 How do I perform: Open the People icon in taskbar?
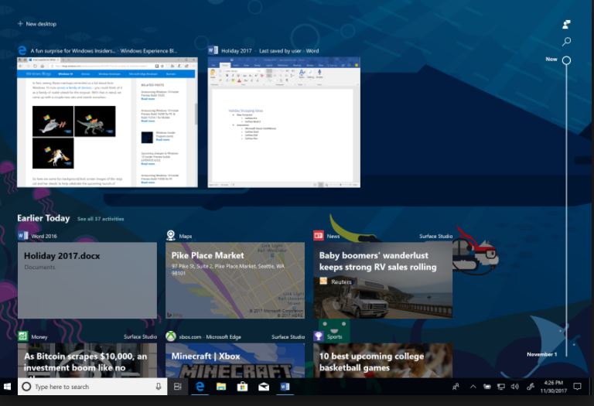tap(456, 387)
